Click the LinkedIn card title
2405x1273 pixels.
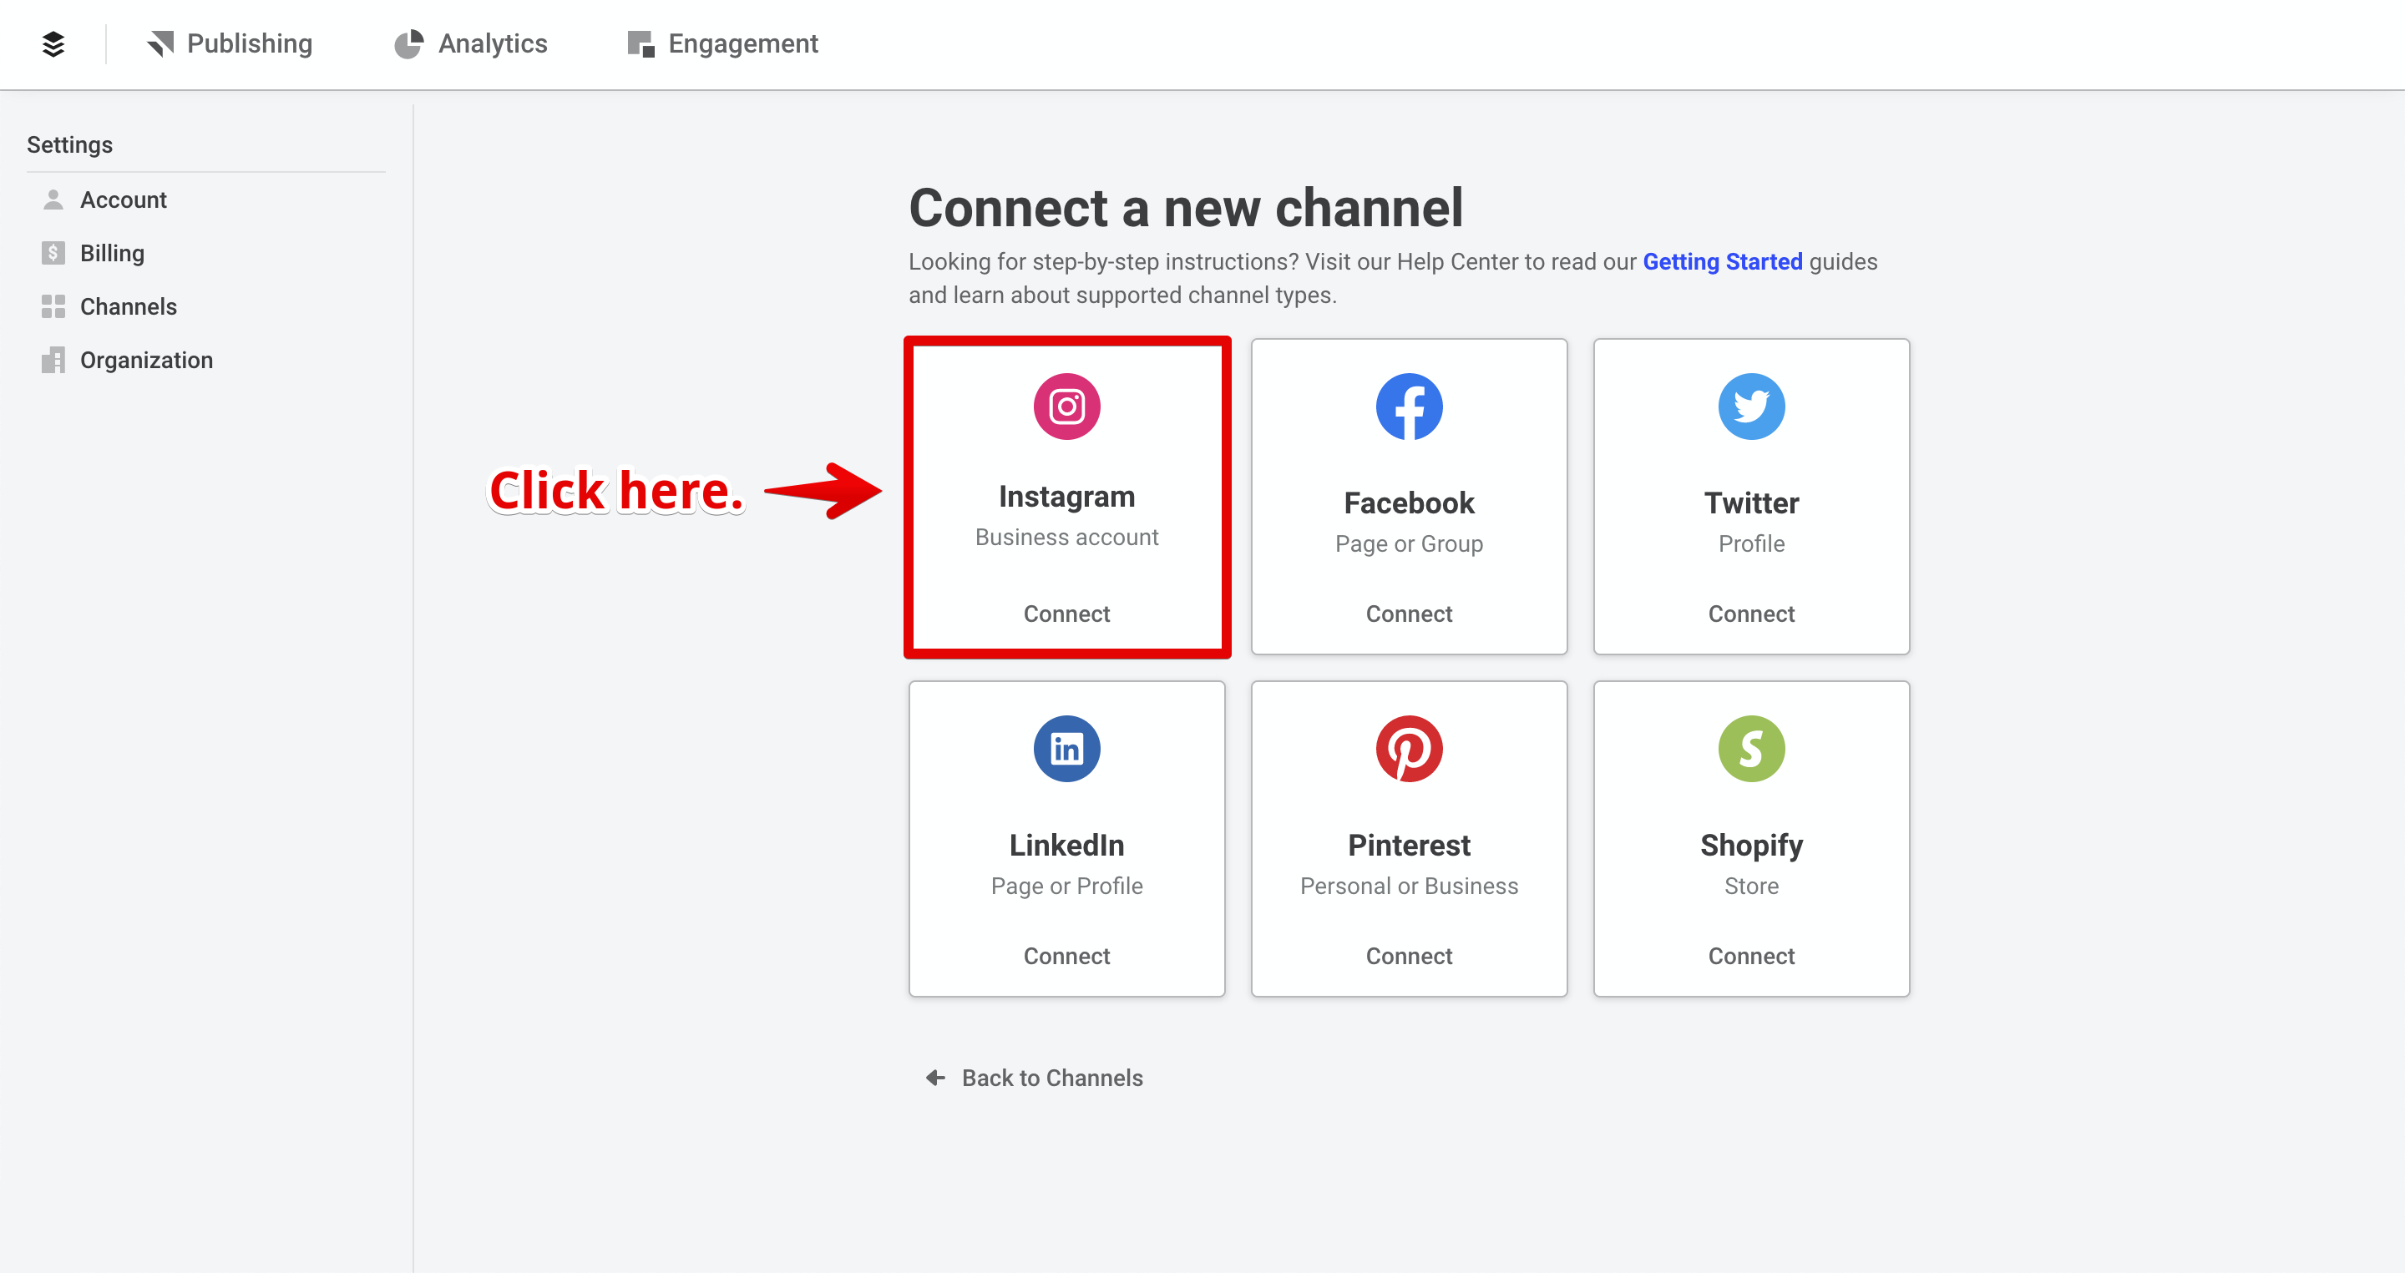point(1066,845)
